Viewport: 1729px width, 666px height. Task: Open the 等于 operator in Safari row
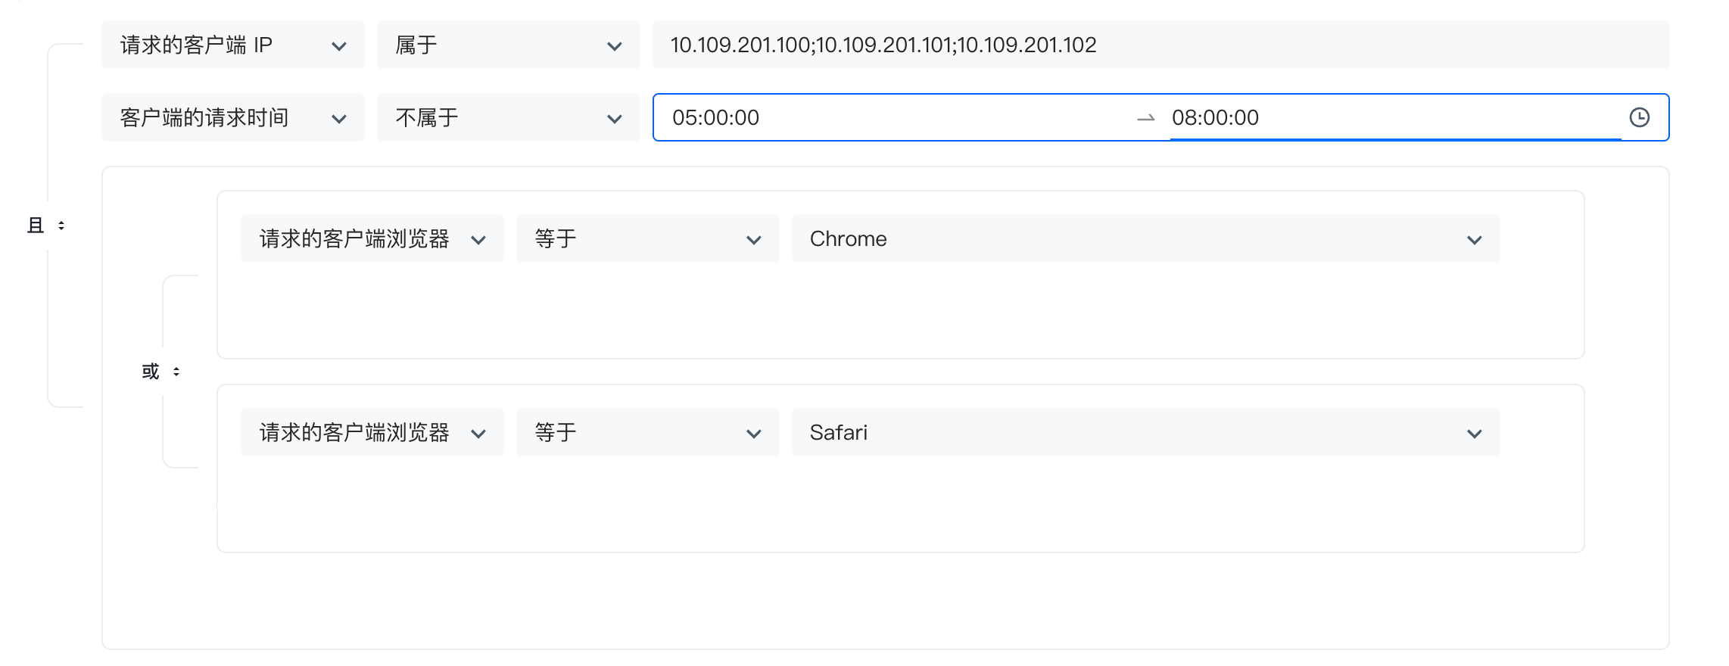click(647, 433)
